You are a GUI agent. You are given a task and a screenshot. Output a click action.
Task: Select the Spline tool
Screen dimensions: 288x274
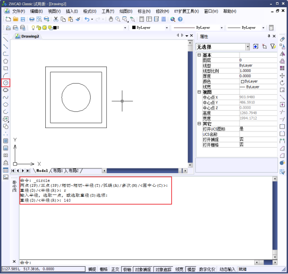(6, 97)
